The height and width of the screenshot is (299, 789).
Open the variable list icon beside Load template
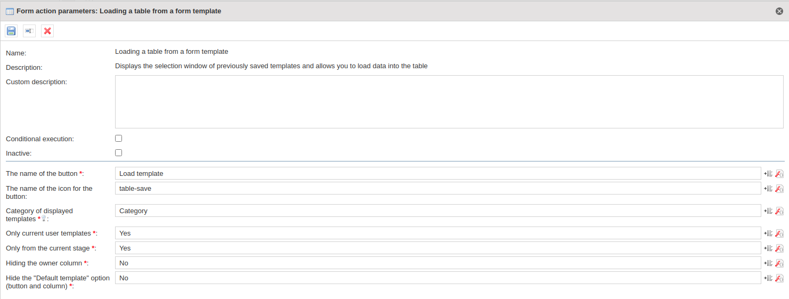[769, 174]
